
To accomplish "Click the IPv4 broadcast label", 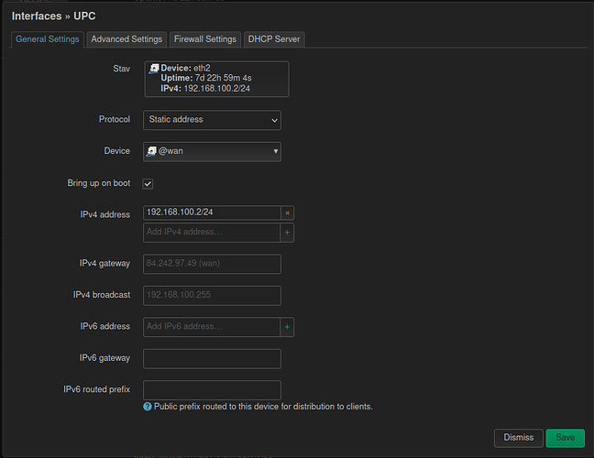I will [102, 295].
